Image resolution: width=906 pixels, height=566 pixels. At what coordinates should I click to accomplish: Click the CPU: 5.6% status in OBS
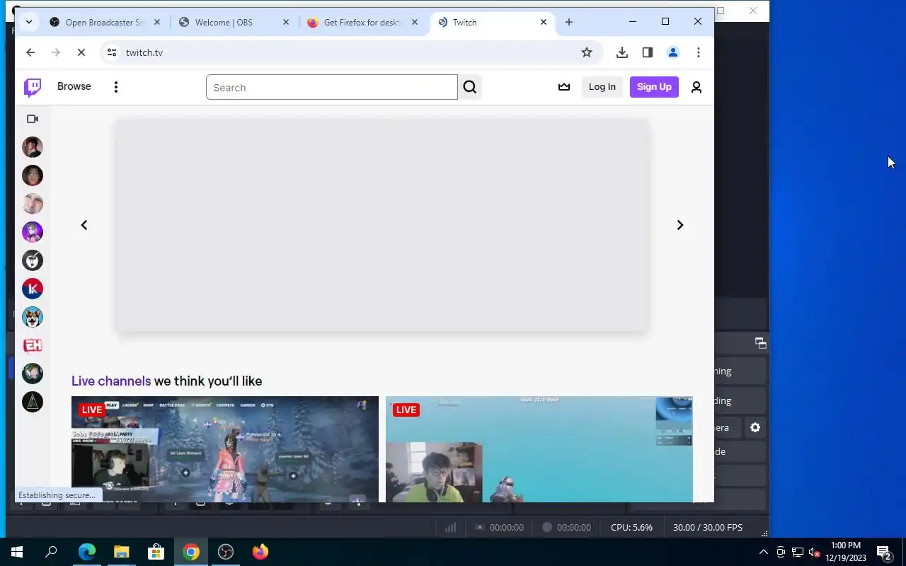[631, 527]
